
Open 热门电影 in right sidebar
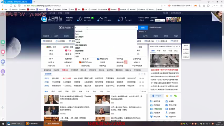pyautogui.click(x=155, y=105)
